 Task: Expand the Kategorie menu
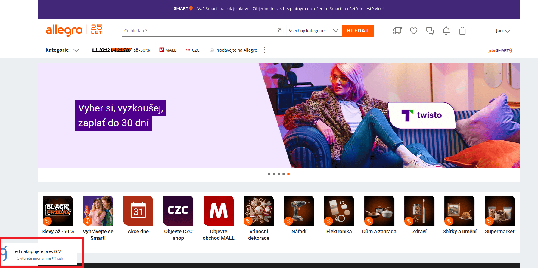(x=62, y=50)
